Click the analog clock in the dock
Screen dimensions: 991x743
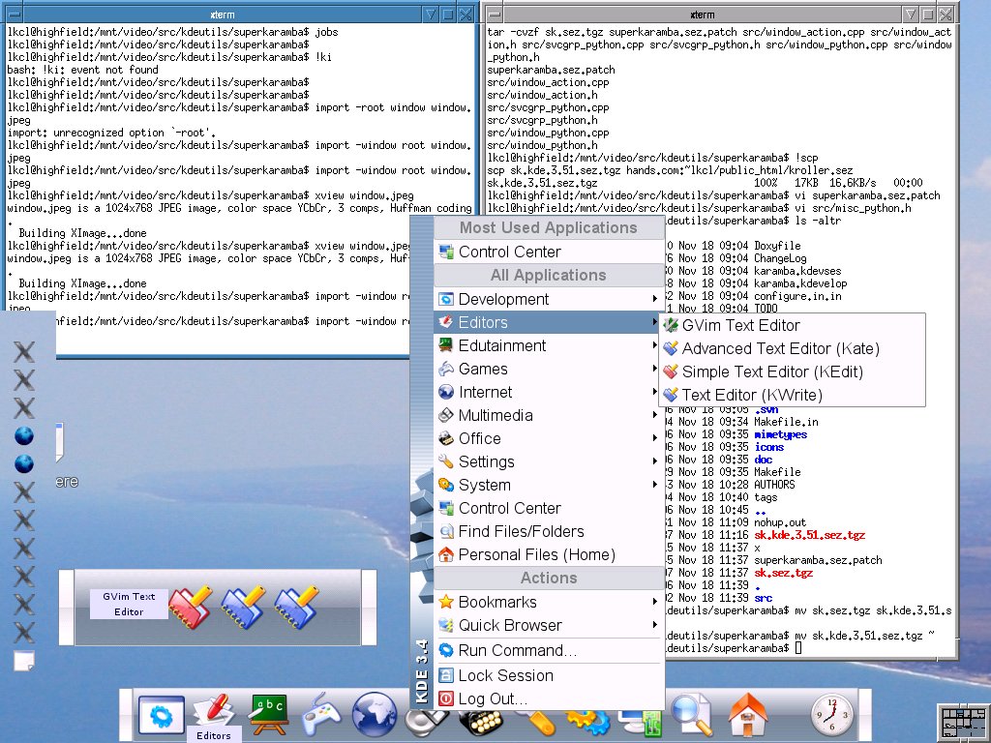point(831,715)
